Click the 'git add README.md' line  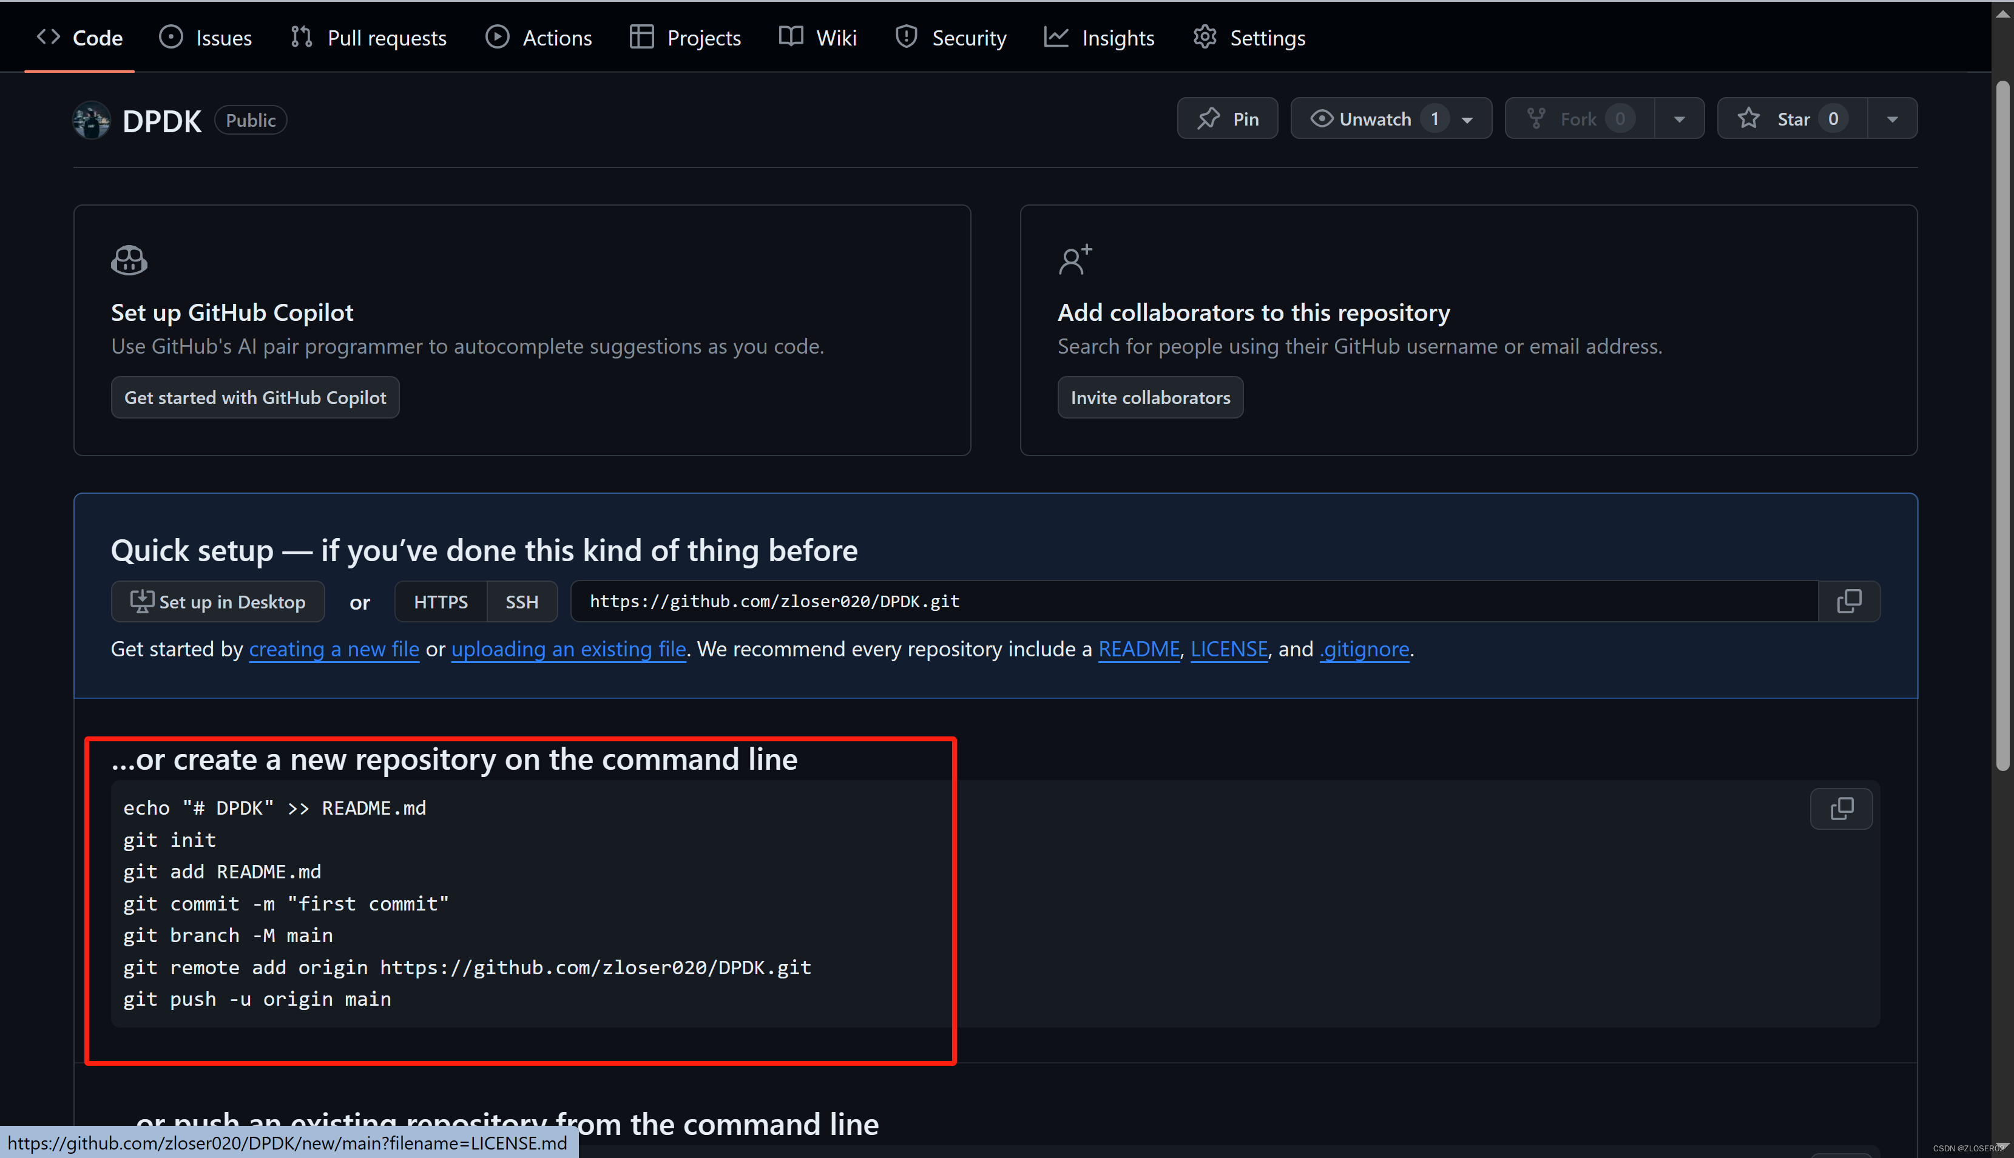click(222, 872)
